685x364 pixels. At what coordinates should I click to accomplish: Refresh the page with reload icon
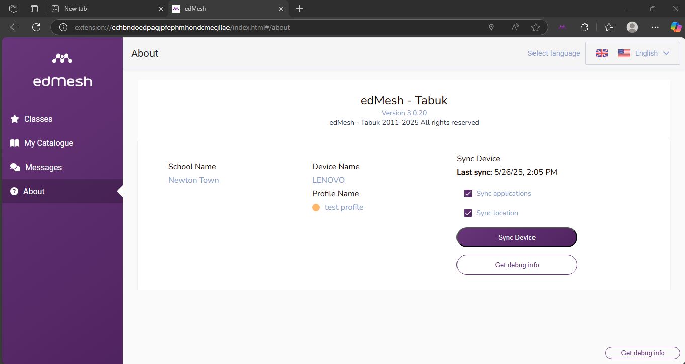(36, 27)
